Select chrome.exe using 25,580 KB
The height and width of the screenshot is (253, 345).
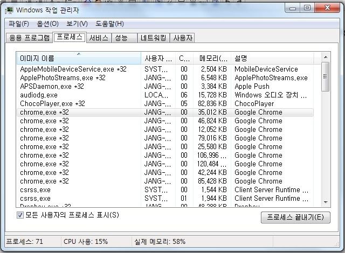[x=165, y=147]
